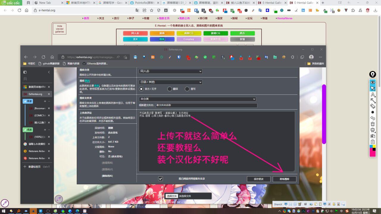This screenshot has height=214, width=381.
Task: Select the 重写 radio button
Action: coord(187,89)
